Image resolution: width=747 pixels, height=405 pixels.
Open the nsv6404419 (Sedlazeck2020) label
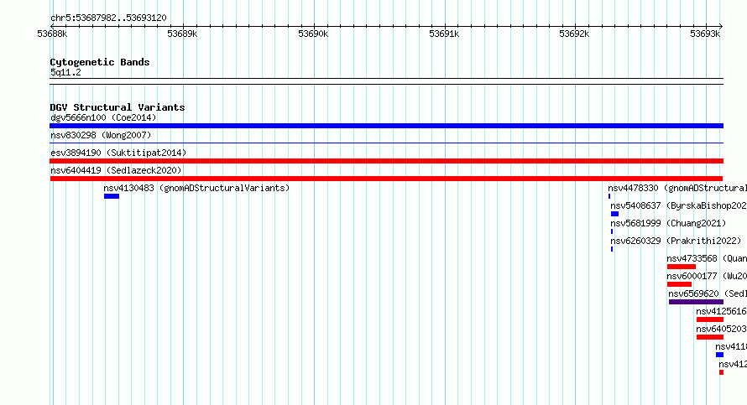click(116, 170)
